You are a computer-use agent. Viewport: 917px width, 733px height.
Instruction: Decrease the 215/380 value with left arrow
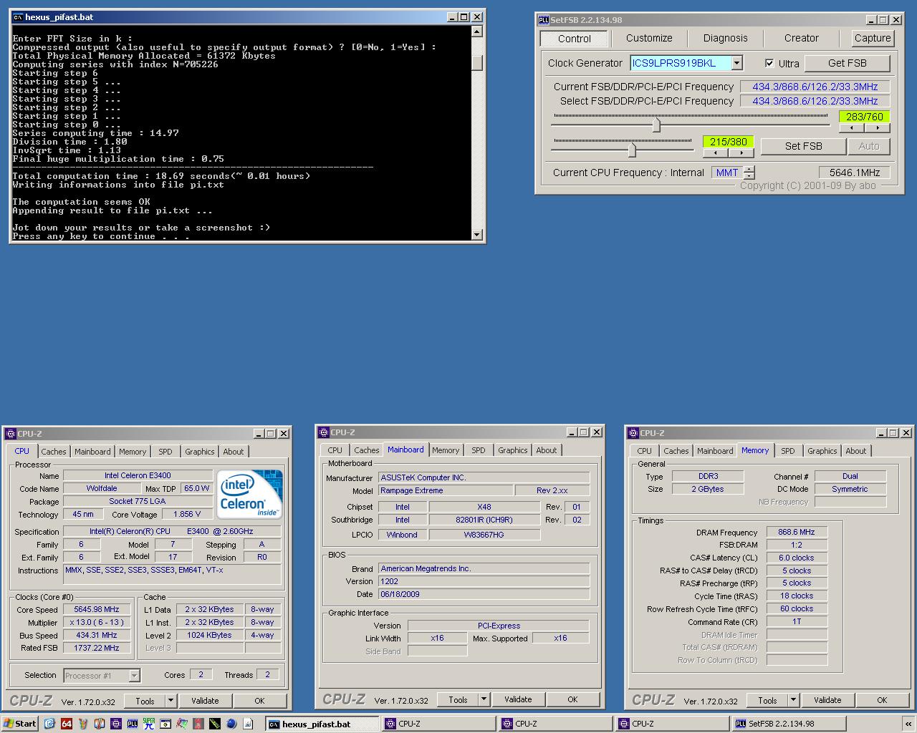[716, 153]
